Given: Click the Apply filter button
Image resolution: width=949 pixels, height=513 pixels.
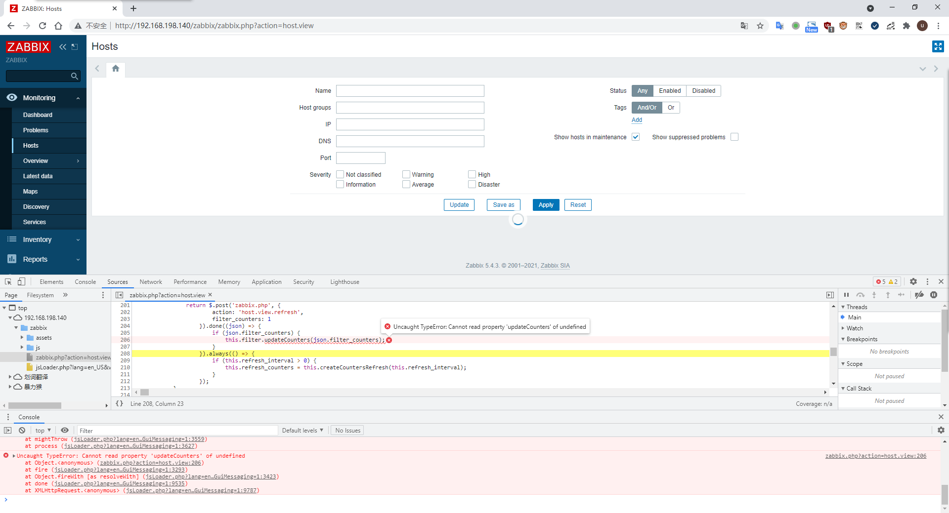Looking at the screenshot, I should pos(546,205).
